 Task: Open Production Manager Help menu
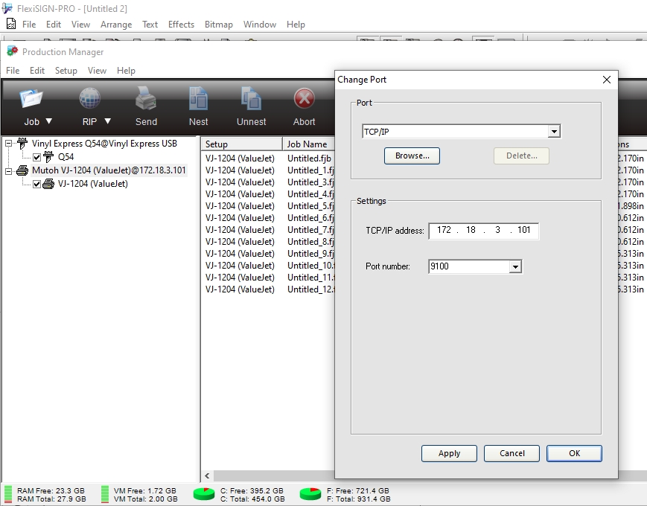point(126,71)
